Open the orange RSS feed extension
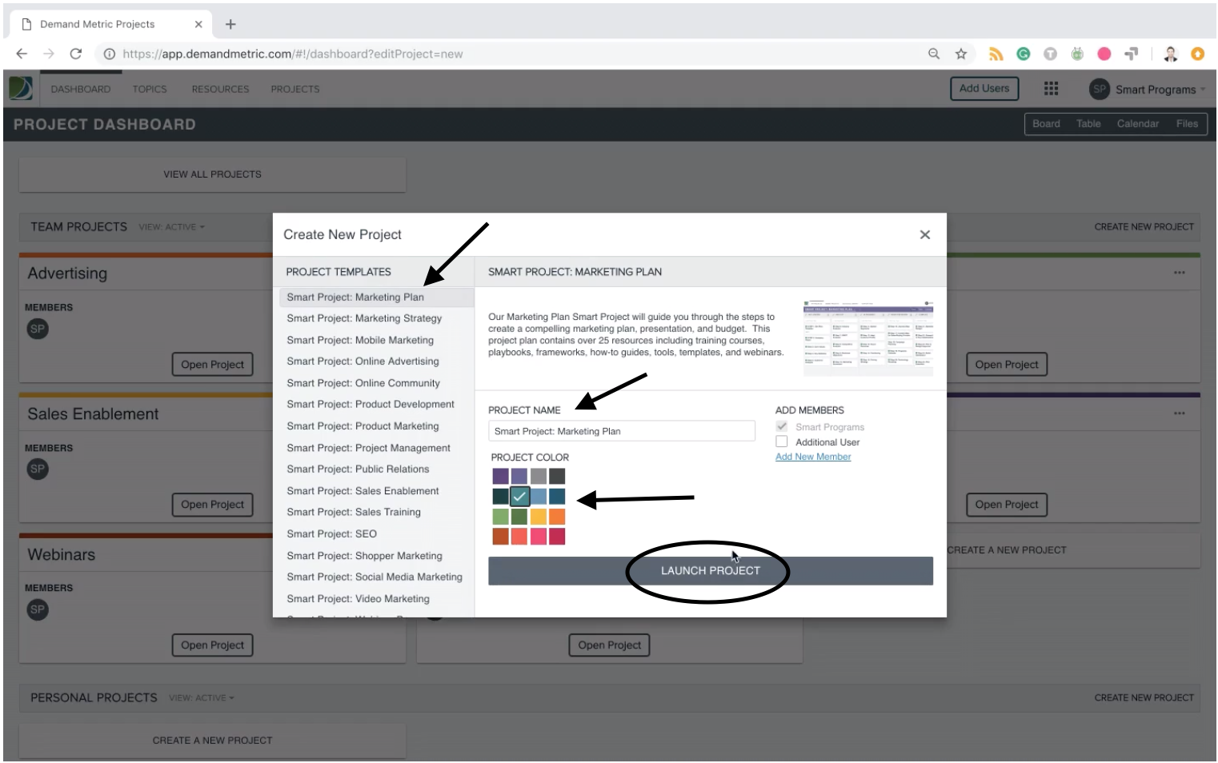1218x763 pixels. (996, 54)
